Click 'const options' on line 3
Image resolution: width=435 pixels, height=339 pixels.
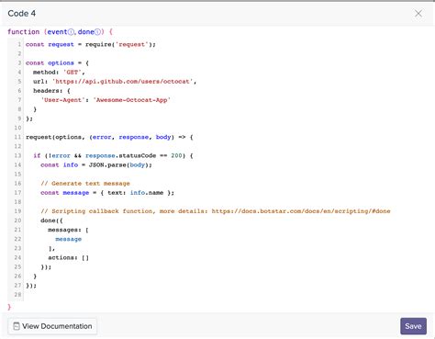50,62
